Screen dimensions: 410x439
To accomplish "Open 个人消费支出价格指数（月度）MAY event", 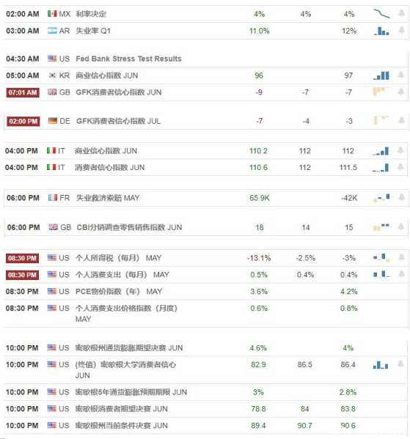I will point(126,314).
